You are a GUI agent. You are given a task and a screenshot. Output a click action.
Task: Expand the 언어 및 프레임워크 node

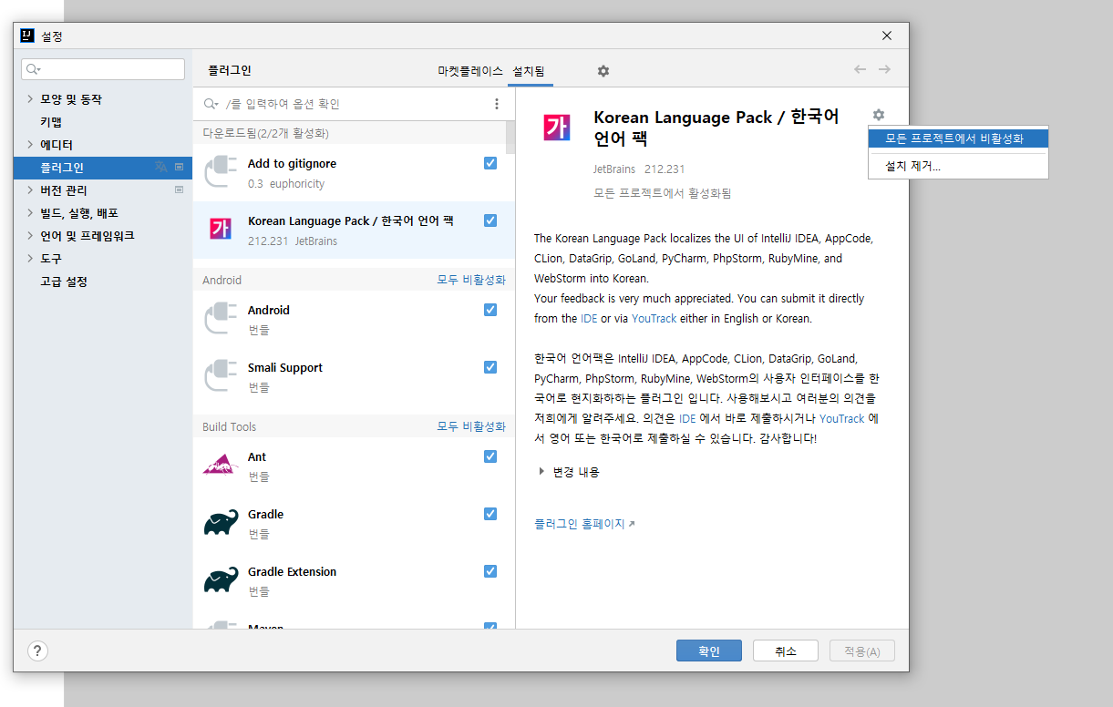[30, 235]
